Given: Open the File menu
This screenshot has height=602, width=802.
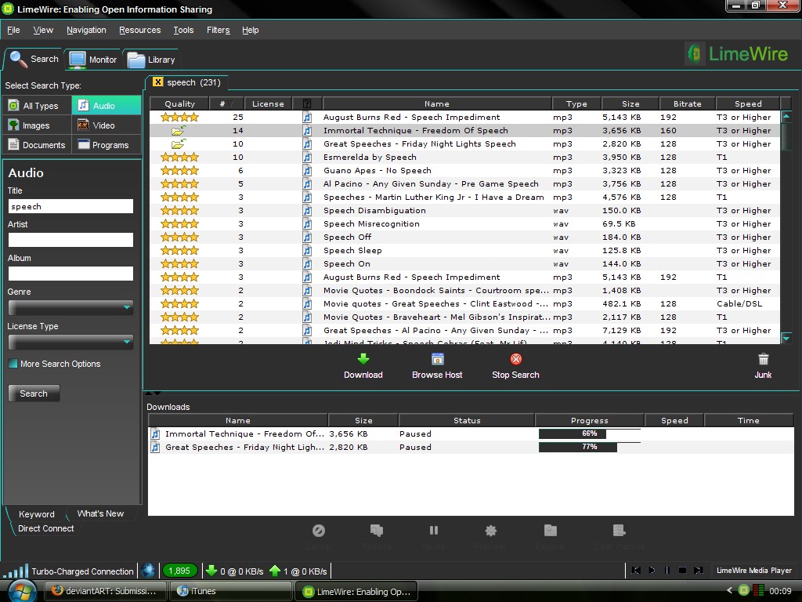Looking at the screenshot, I should [x=13, y=31].
